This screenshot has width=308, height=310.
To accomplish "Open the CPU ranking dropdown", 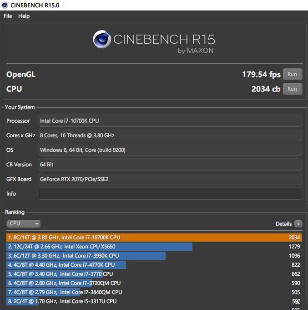I will point(24,223).
